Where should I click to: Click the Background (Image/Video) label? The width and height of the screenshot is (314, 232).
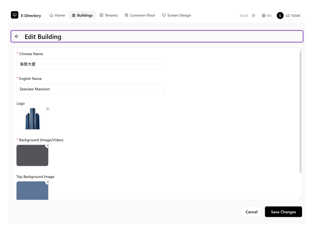(x=41, y=140)
